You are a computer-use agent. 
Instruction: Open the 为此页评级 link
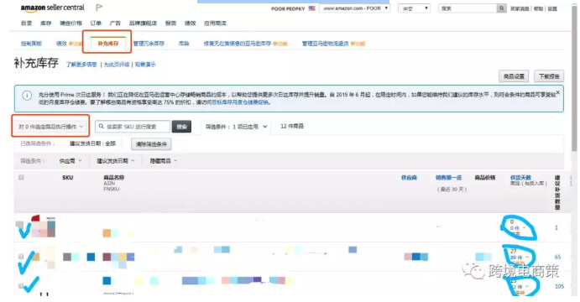[x=117, y=65]
